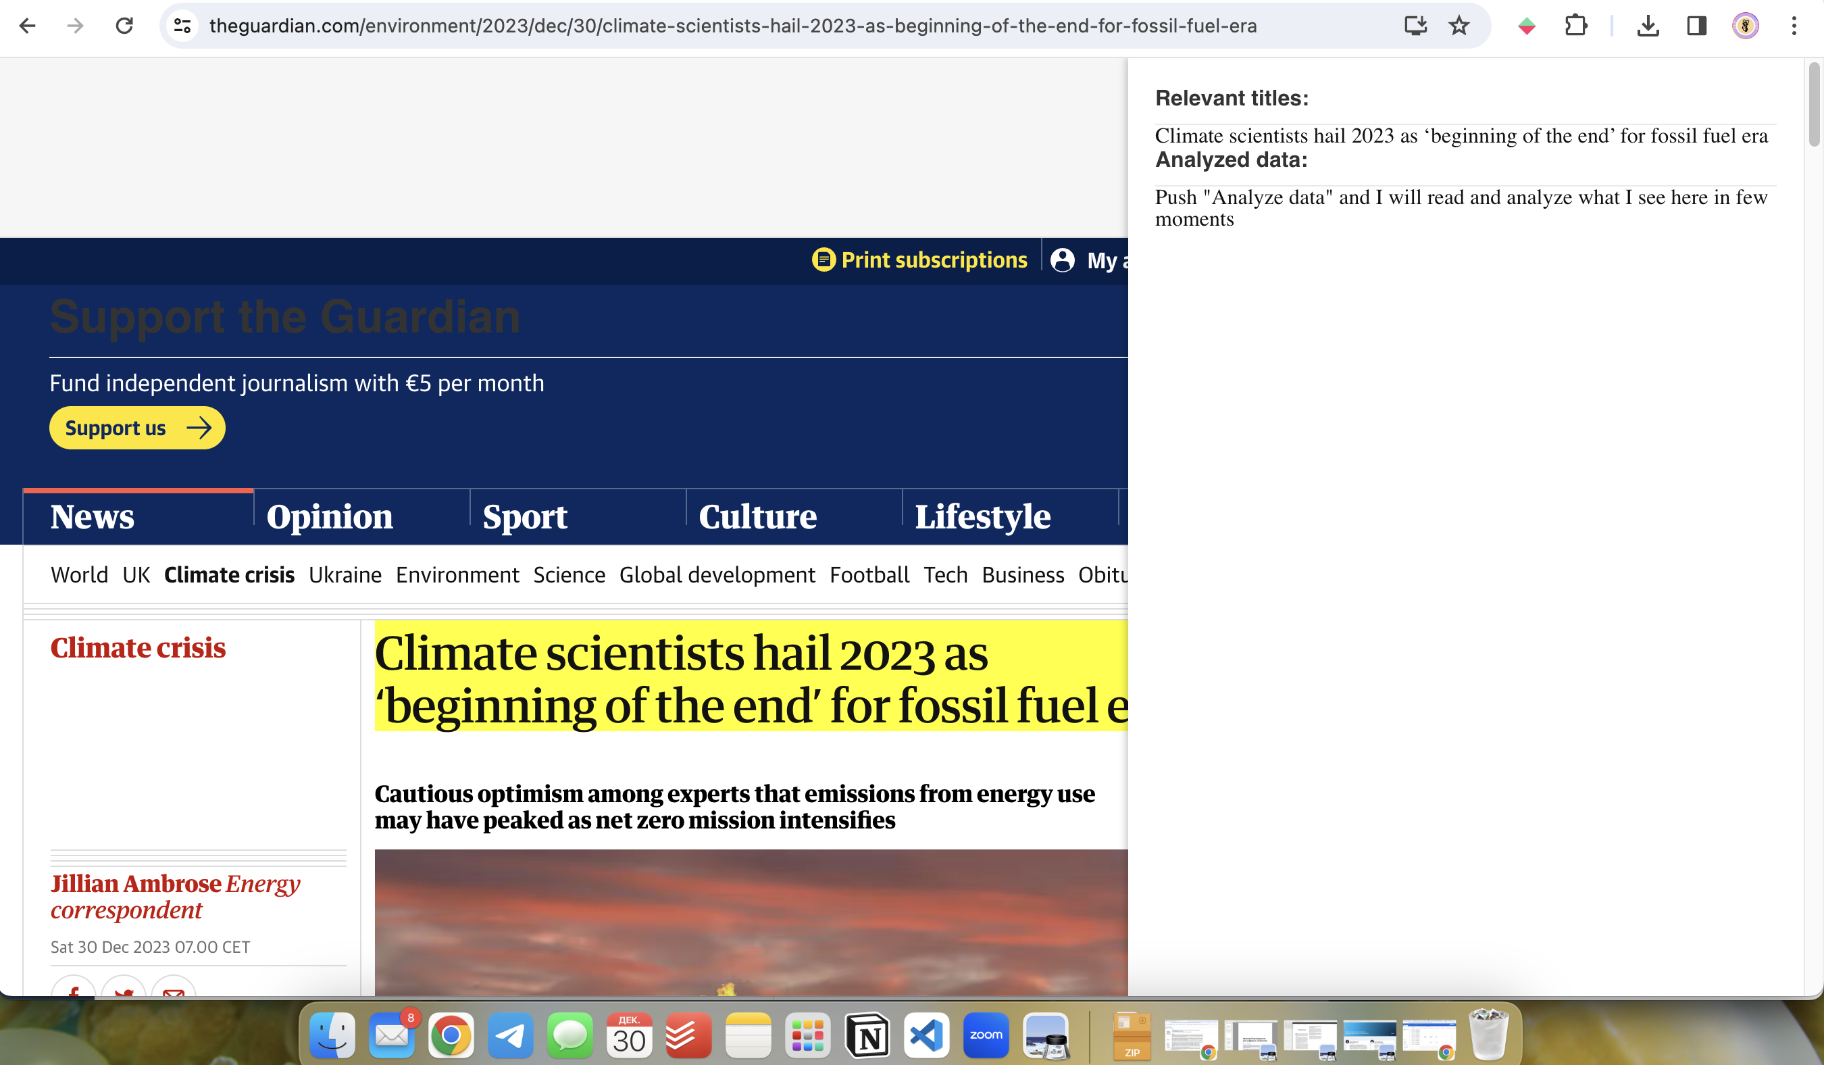Image resolution: width=1824 pixels, height=1065 pixels.
Task: Click the install app icon in address bar
Action: (x=1415, y=26)
